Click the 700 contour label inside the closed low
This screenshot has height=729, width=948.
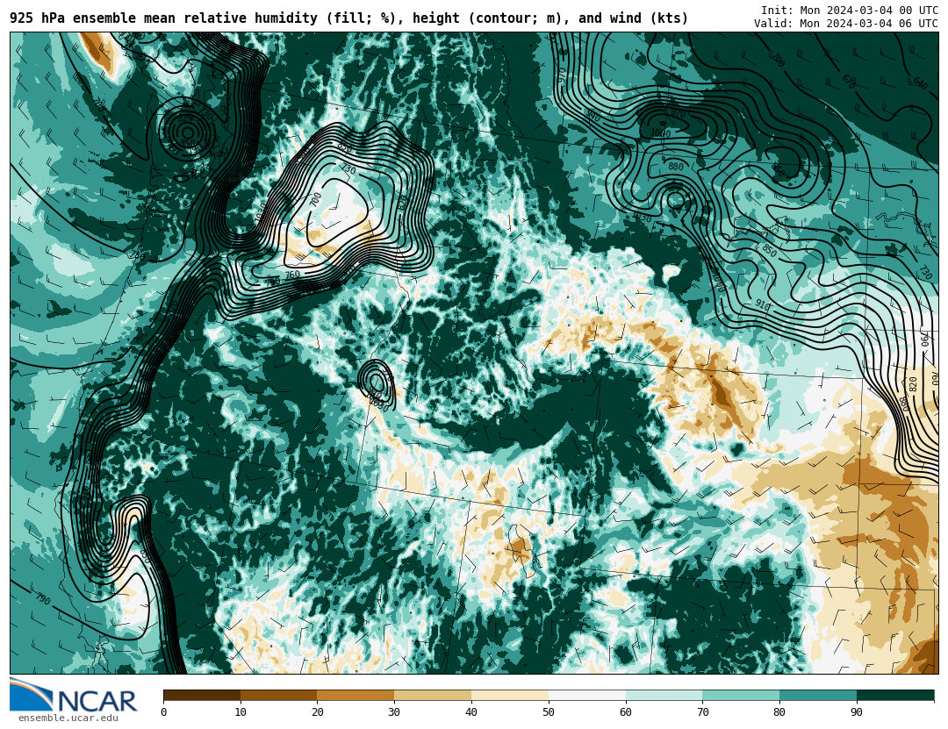315,200
